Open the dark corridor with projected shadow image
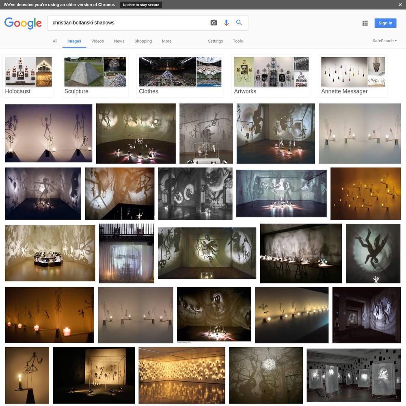The width and height of the screenshot is (406, 406). (366, 315)
